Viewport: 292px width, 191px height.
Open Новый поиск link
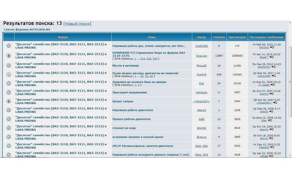pos(77,24)
